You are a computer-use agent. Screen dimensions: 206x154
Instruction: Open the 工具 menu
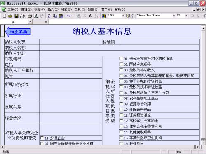(80, 9)
